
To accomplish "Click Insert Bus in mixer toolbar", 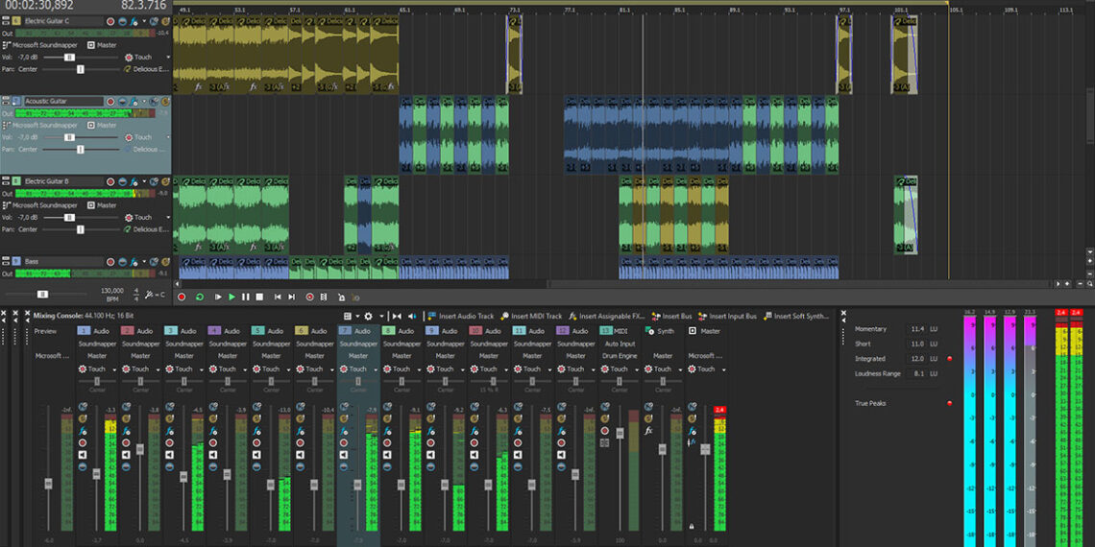I will point(670,316).
